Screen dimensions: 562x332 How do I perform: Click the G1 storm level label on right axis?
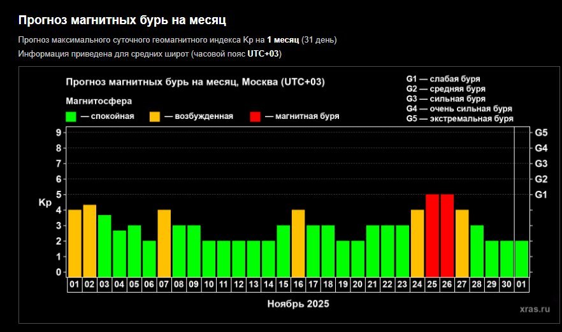(x=541, y=195)
